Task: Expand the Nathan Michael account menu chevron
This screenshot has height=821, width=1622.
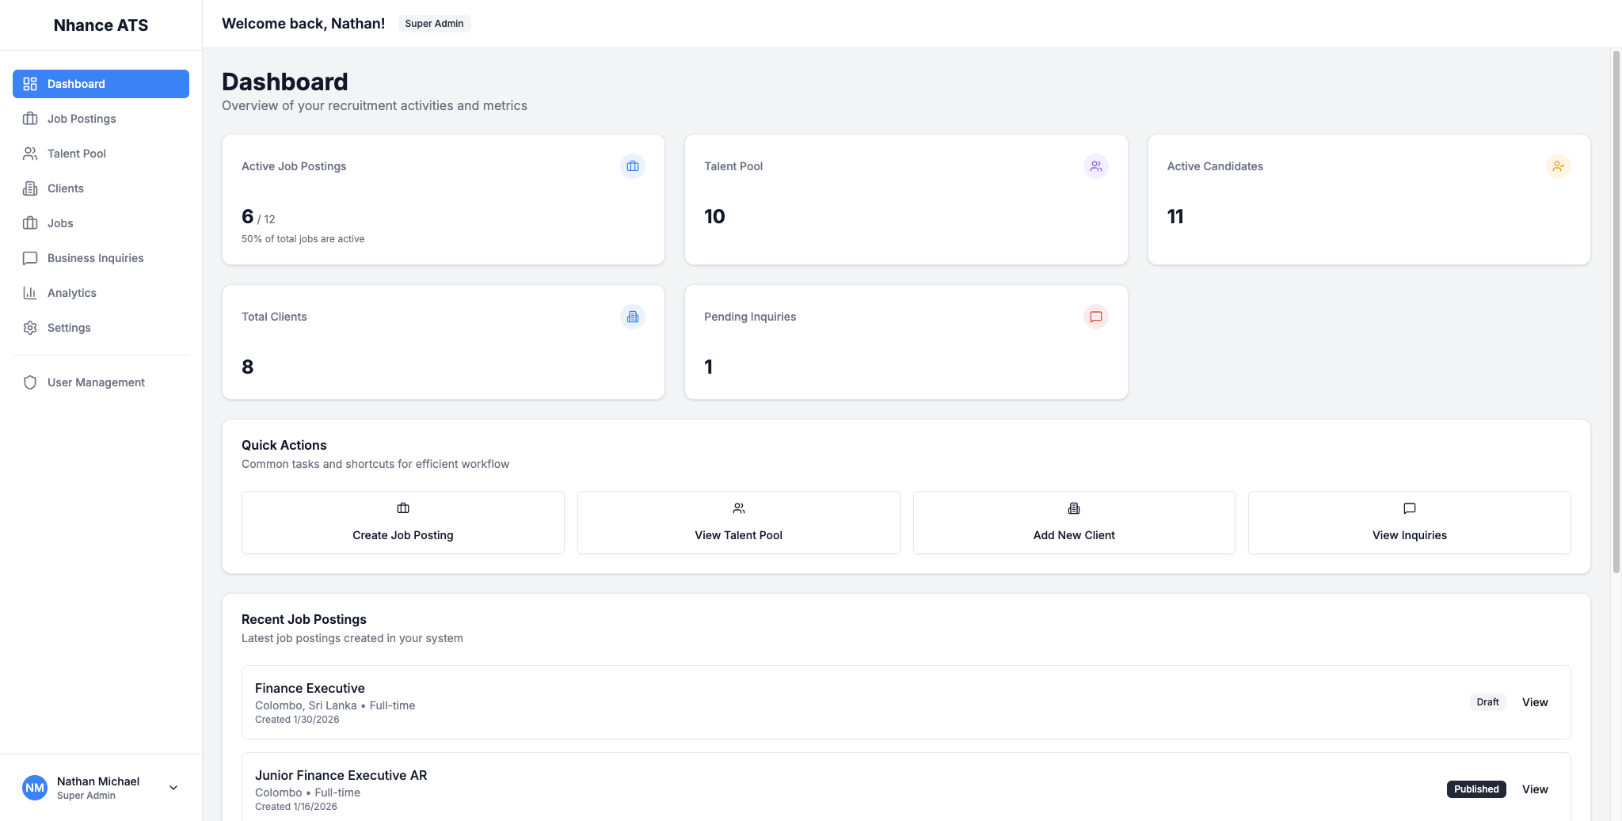Action: tap(173, 788)
